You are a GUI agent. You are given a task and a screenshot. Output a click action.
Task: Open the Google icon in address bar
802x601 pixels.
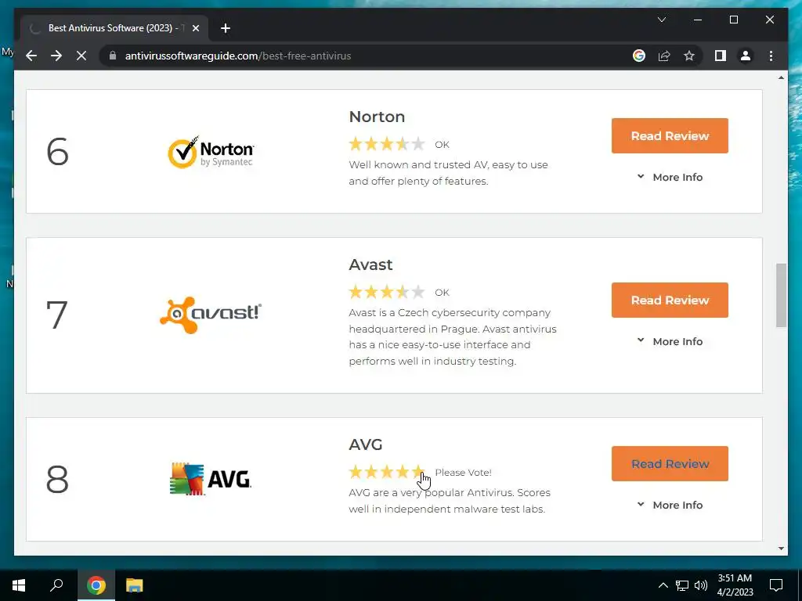639,56
